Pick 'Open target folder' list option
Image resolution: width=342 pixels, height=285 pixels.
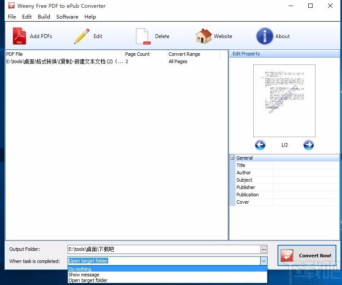click(88, 280)
